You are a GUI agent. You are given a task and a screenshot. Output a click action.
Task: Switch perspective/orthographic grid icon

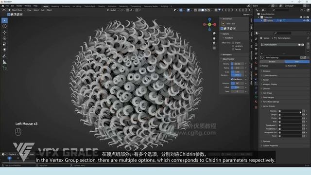[214, 48]
